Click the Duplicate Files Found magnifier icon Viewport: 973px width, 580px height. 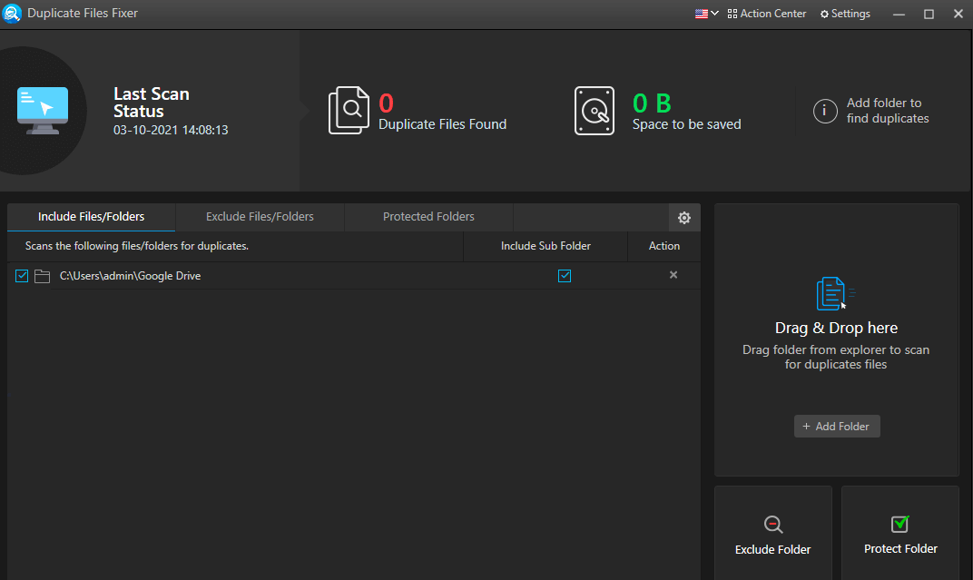pos(349,109)
